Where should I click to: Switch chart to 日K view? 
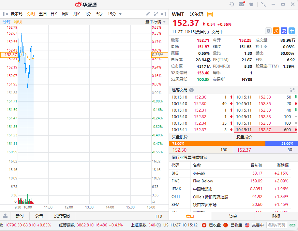pyautogui.click(x=54, y=14)
